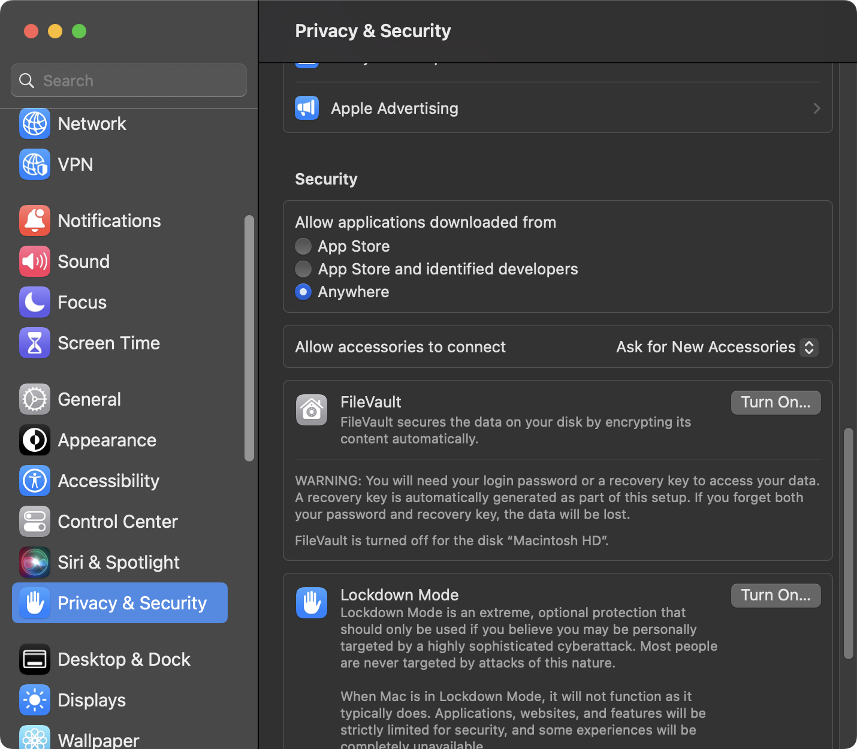
Task: Select the App Store radio option
Action: tap(303, 246)
